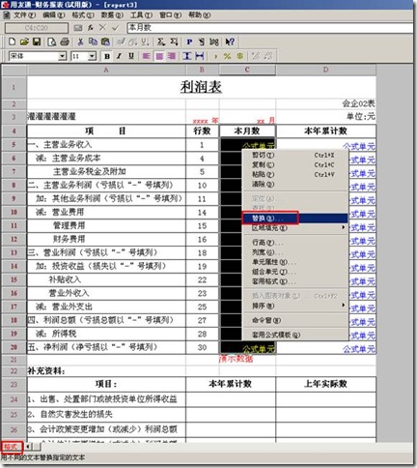The image size is (417, 468).
Task: Click the fx formula icon
Action: coord(91,28)
